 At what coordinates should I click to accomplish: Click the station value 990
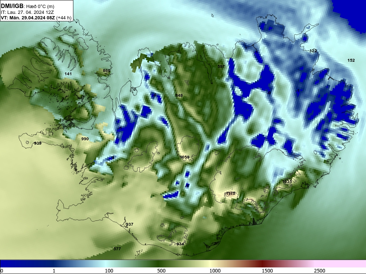85,139
